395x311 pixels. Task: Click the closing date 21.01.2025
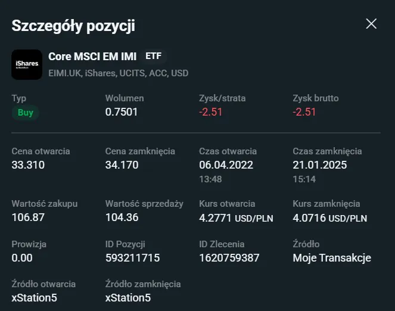(x=319, y=165)
